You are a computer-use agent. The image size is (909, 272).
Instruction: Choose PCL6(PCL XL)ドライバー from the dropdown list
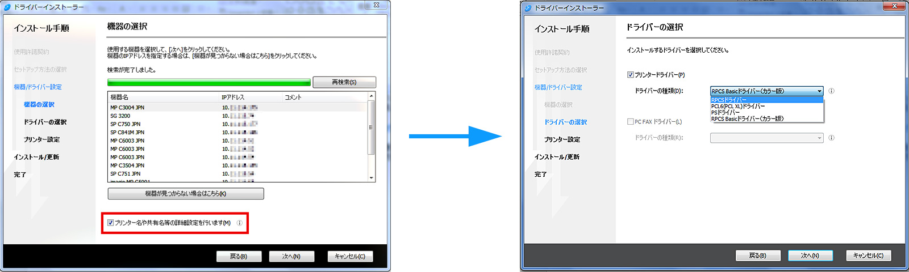click(x=738, y=106)
